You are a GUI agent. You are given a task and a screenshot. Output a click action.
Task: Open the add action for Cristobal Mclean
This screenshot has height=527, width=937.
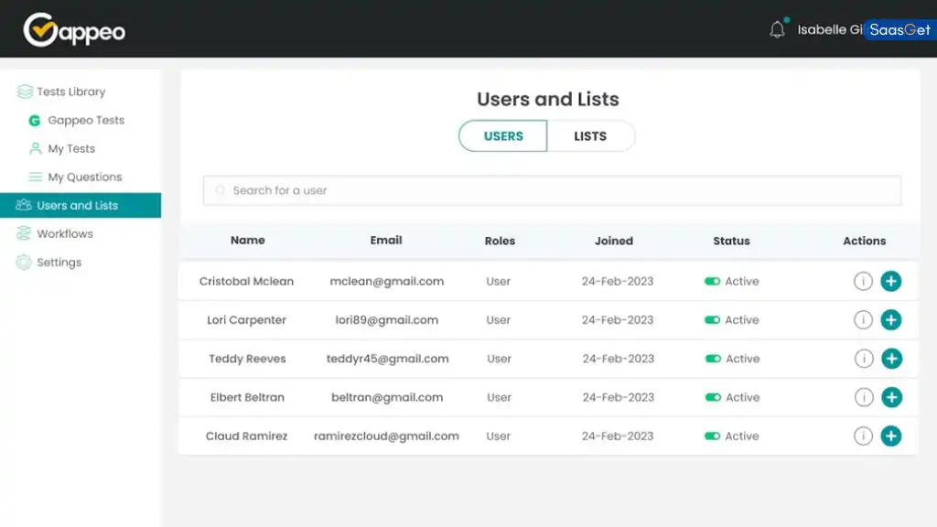(x=891, y=281)
